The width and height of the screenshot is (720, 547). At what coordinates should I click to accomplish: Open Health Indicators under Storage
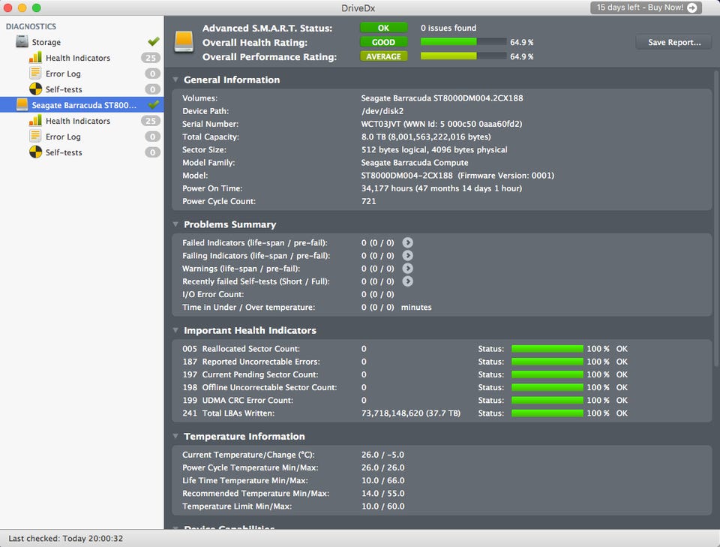tap(82, 58)
